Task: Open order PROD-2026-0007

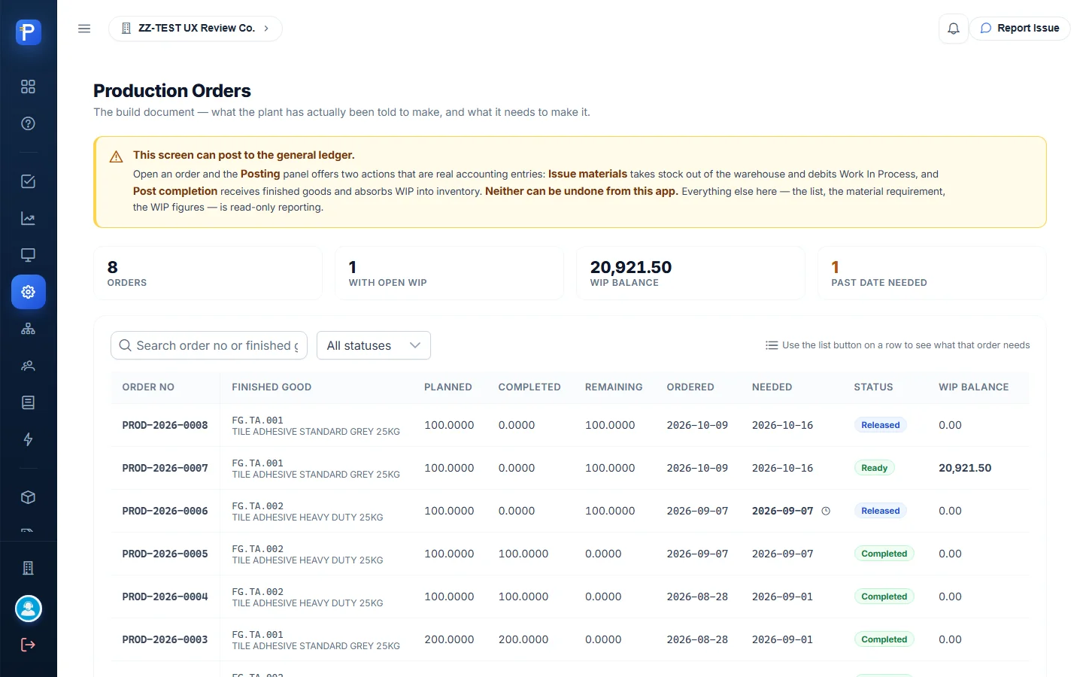Action: [x=165, y=468]
